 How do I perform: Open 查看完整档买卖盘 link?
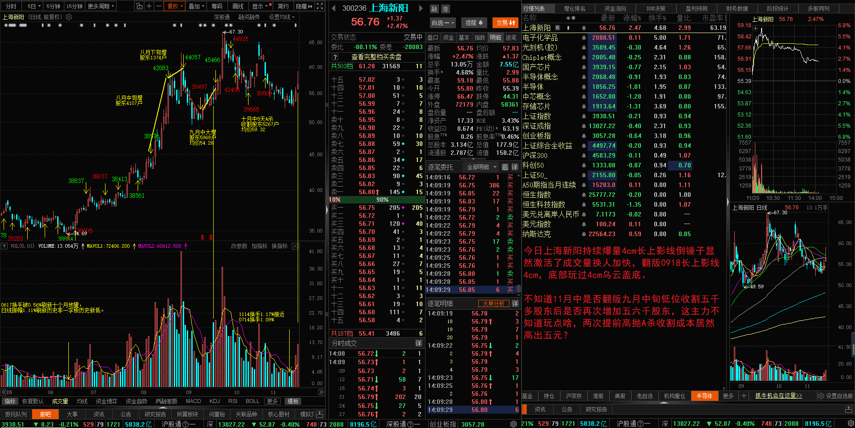pos(376,57)
